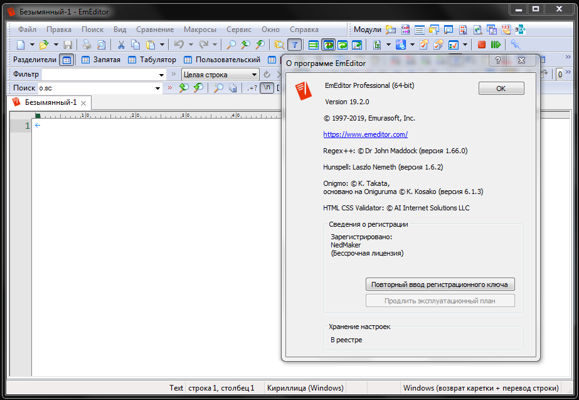Click the folder-search module icon
This screenshot has height=400, width=579.
pyautogui.click(x=391, y=30)
